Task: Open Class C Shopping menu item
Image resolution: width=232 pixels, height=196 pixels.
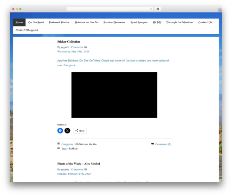Action: [x=26, y=30]
